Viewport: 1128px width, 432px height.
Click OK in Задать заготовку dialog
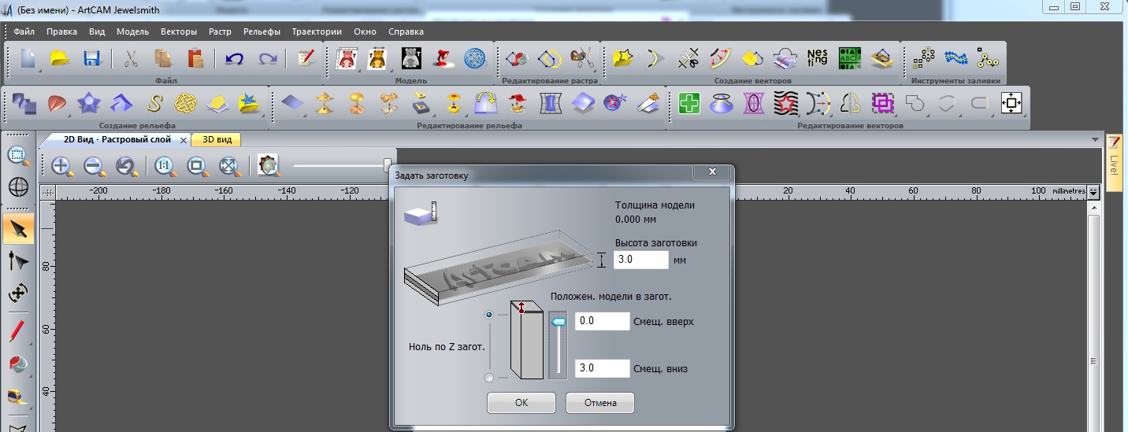[521, 403]
